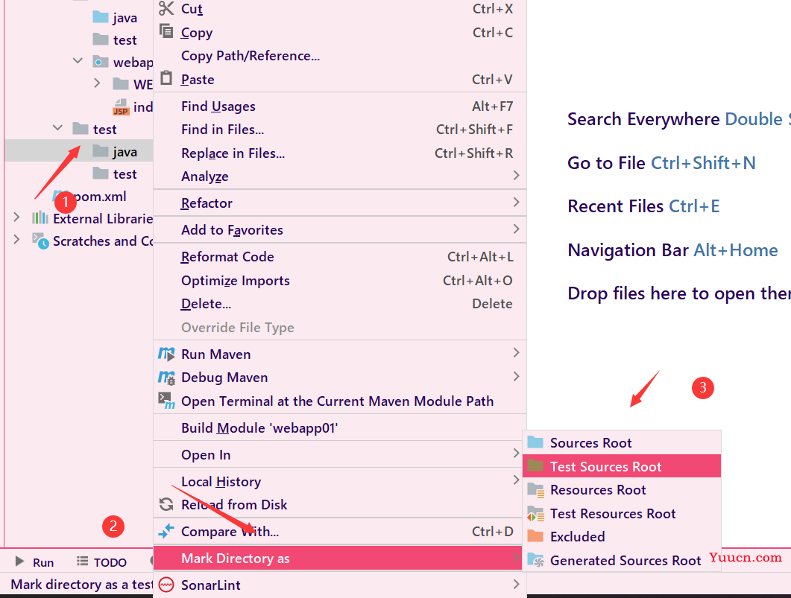The height and width of the screenshot is (598, 791).
Task: Choose Mark Directory as entry
Action: [338, 559]
